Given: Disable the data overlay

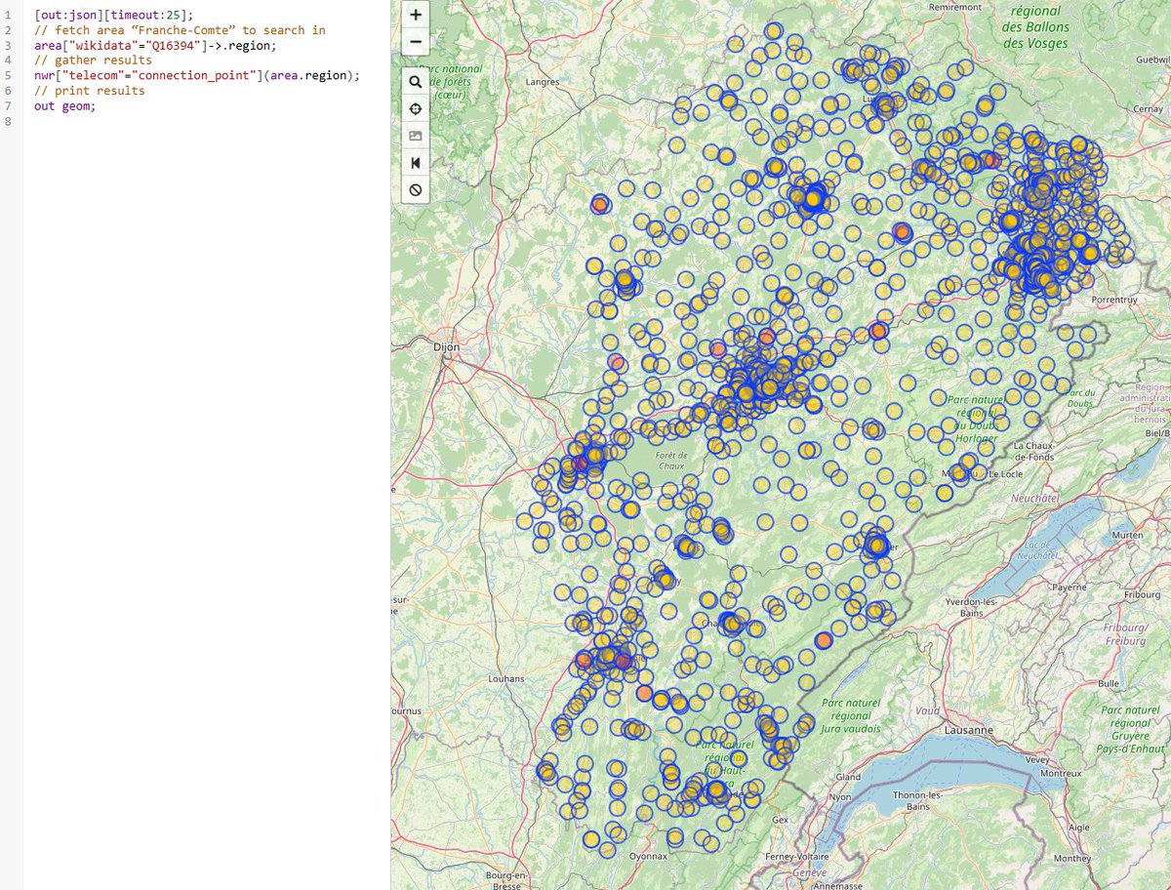Looking at the screenshot, I should click(416, 189).
